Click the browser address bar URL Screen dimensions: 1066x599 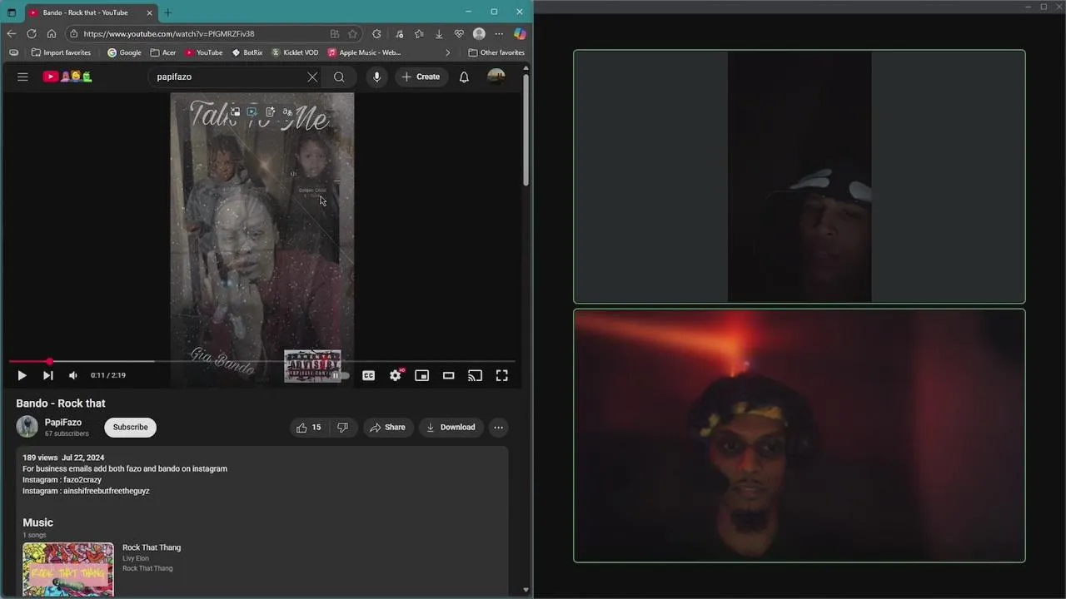(x=169, y=34)
